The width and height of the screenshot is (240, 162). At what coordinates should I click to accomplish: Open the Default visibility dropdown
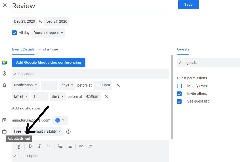(46, 131)
